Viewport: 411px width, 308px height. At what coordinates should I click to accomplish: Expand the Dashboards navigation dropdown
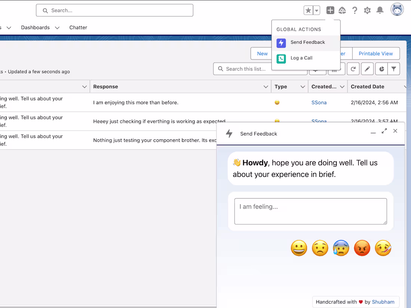pyautogui.click(x=57, y=27)
